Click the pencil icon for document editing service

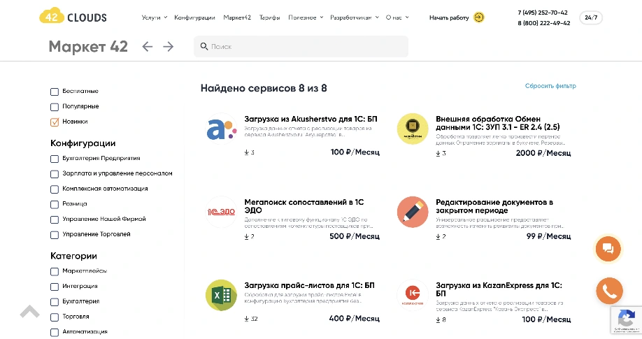click(x=413, y=212)
